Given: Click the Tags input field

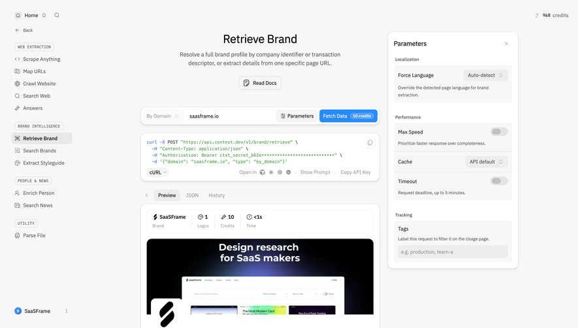Looking at the screenshot, I should pos(453,252).
